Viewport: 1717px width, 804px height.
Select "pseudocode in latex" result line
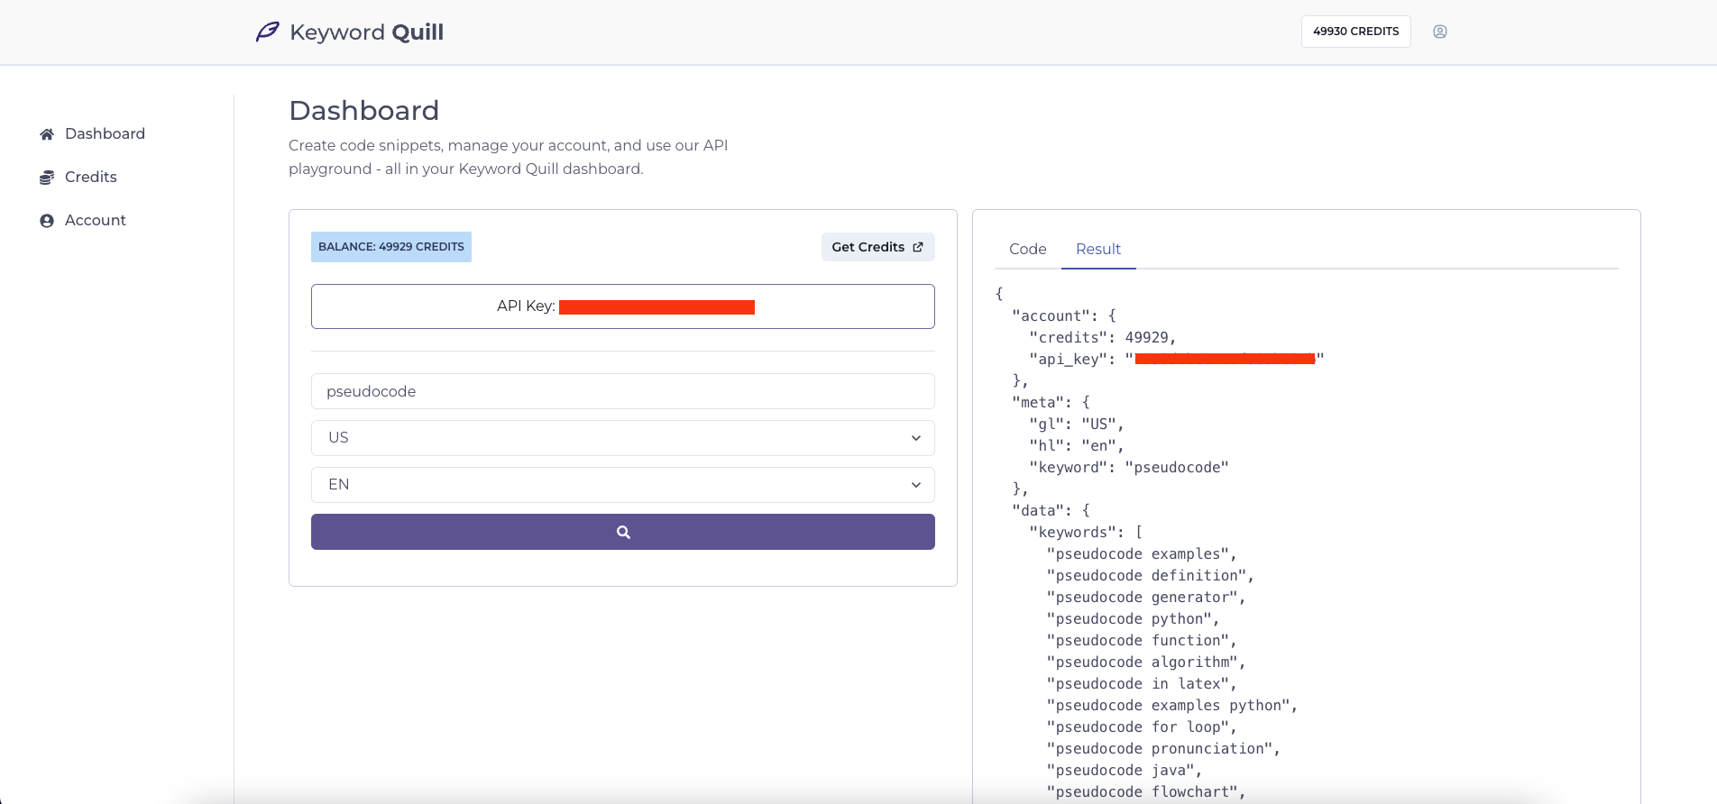click(x=1142, y=684)
